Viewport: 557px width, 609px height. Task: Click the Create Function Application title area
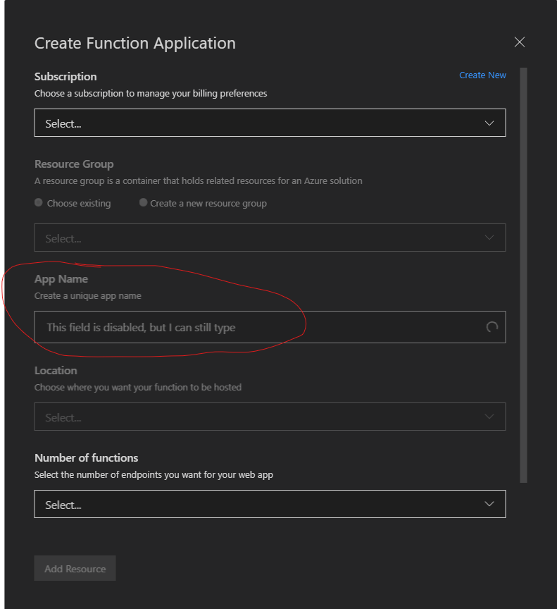click(134, 43)
